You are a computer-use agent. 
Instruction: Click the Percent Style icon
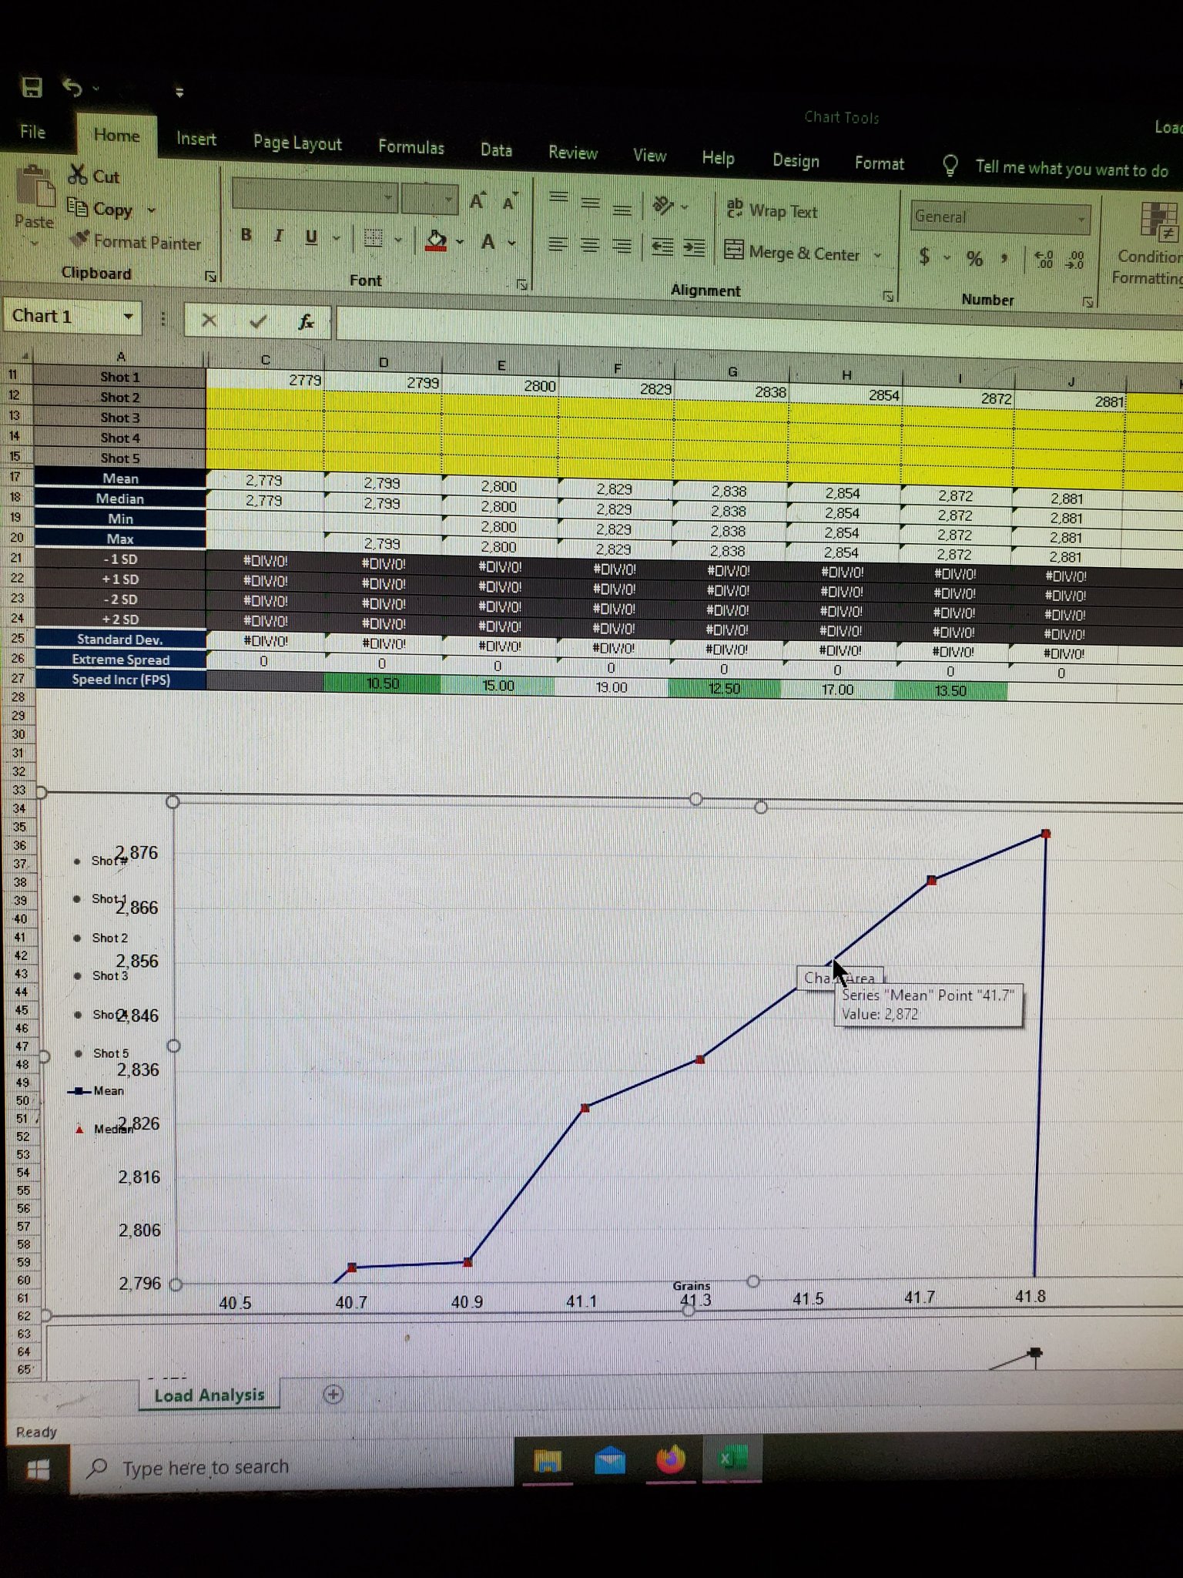[x=974, y=259]
